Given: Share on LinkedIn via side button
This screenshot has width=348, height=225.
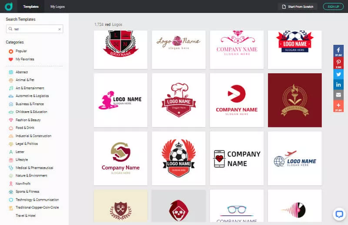Looking at the screenshot, I should pyautogui.click(x=338, y=85).
